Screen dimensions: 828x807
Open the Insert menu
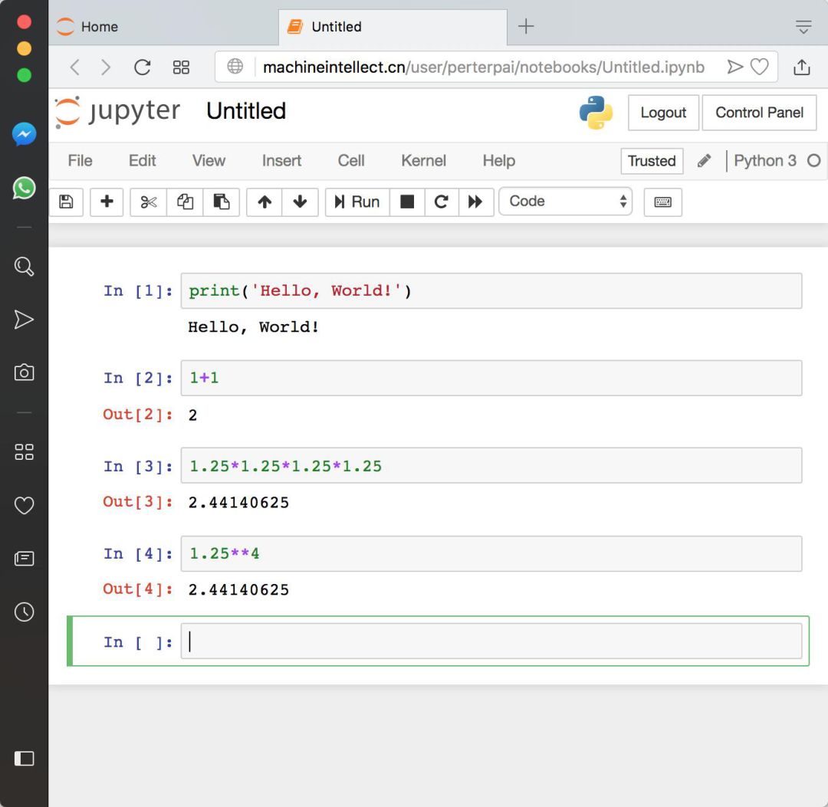(x=281, y=160)
